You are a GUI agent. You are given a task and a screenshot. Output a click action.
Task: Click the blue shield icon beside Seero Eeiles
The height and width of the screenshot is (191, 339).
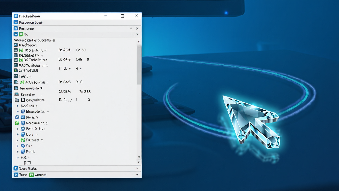16,168
